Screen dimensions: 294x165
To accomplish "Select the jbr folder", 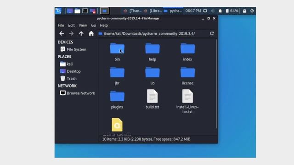I will 117,76.
